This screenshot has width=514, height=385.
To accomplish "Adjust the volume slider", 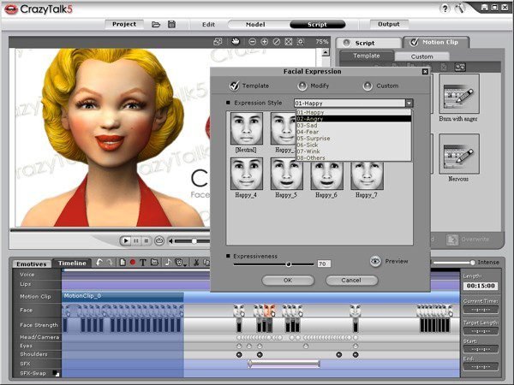I will 194,241.
